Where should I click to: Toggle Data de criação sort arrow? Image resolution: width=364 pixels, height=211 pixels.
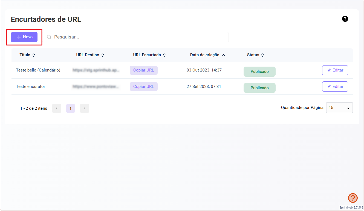(224, 55)
